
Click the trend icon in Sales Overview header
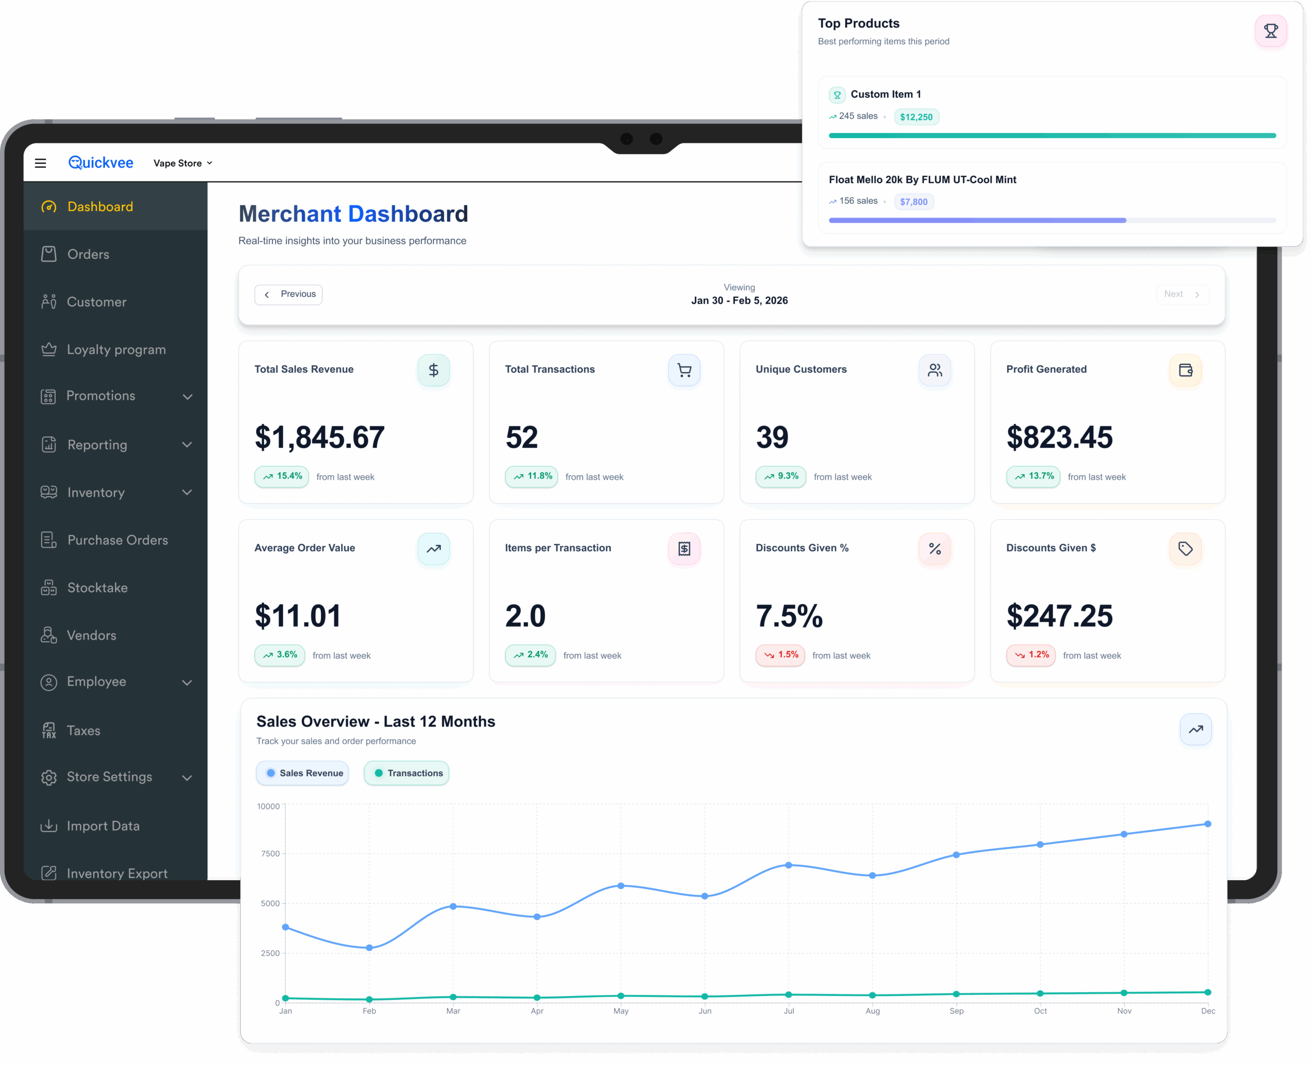1195,730
